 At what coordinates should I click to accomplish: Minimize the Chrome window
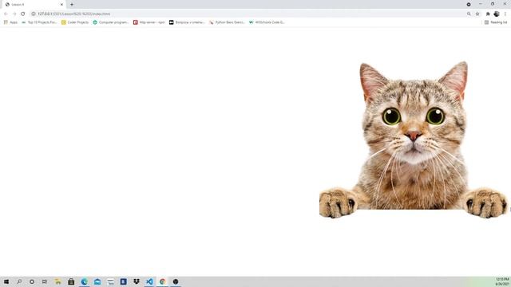[481, 4]
